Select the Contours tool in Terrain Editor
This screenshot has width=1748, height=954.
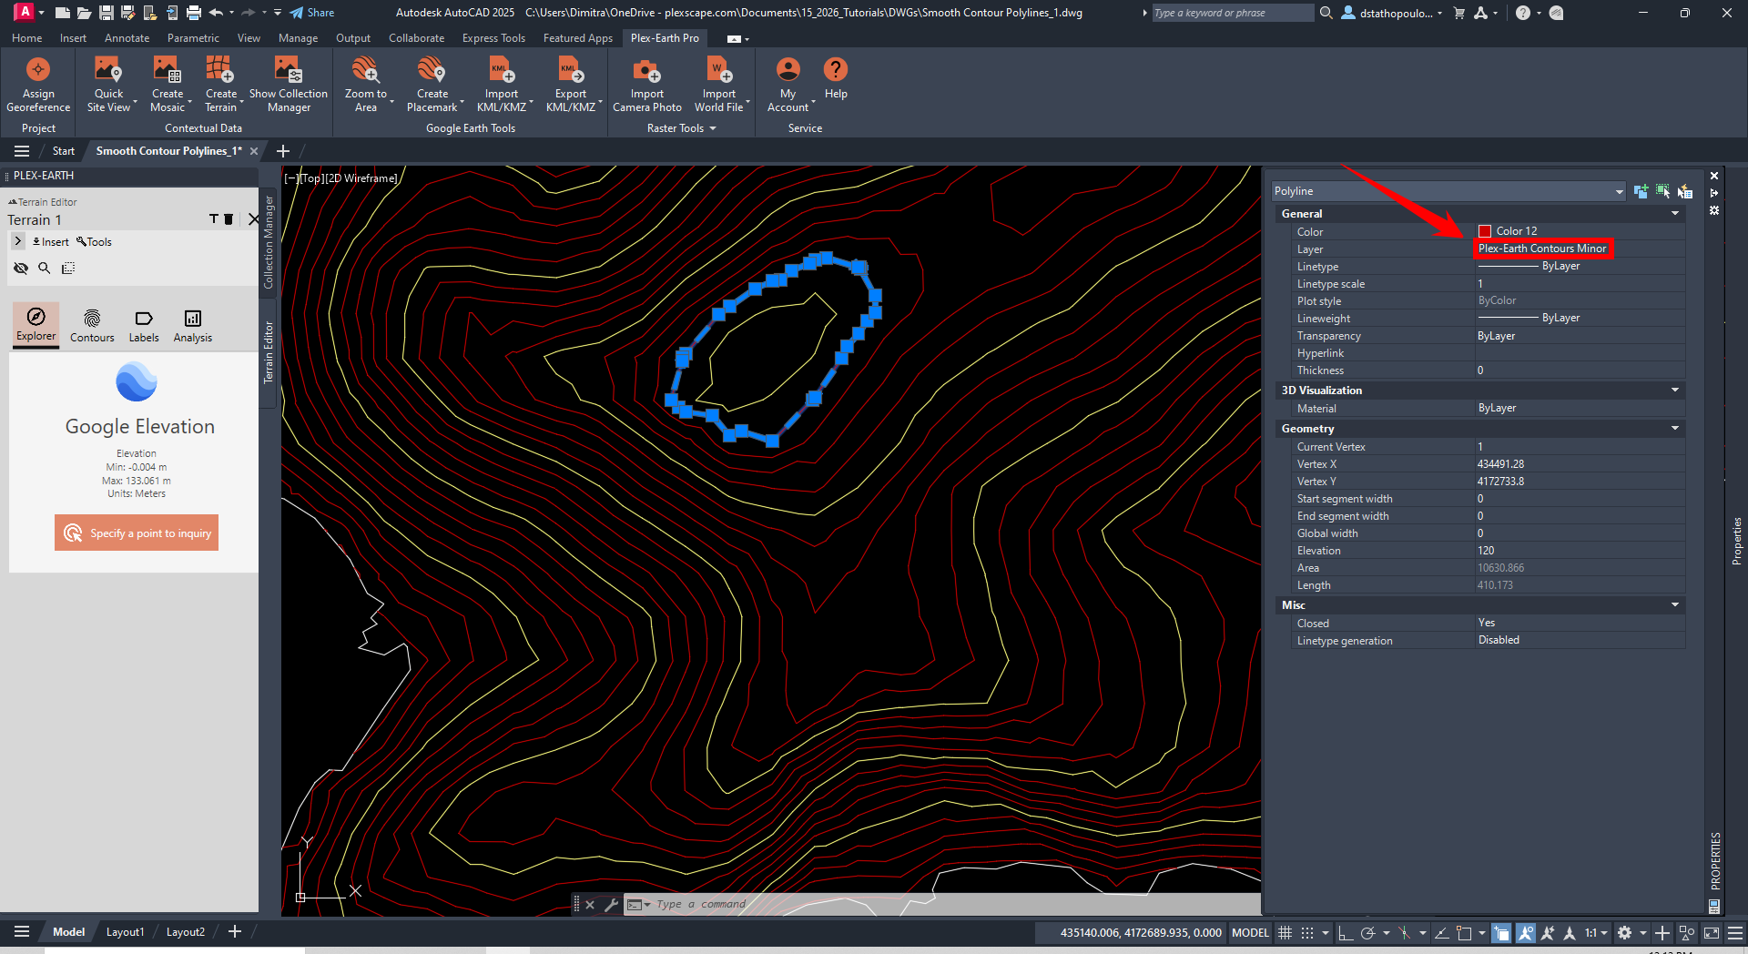(x=92, y=325)
